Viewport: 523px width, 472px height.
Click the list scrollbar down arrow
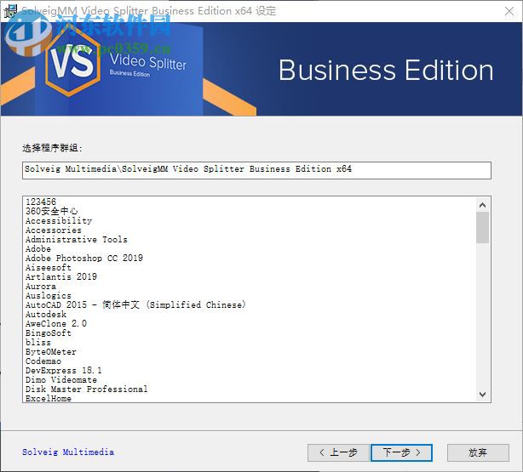pos(482,395)
